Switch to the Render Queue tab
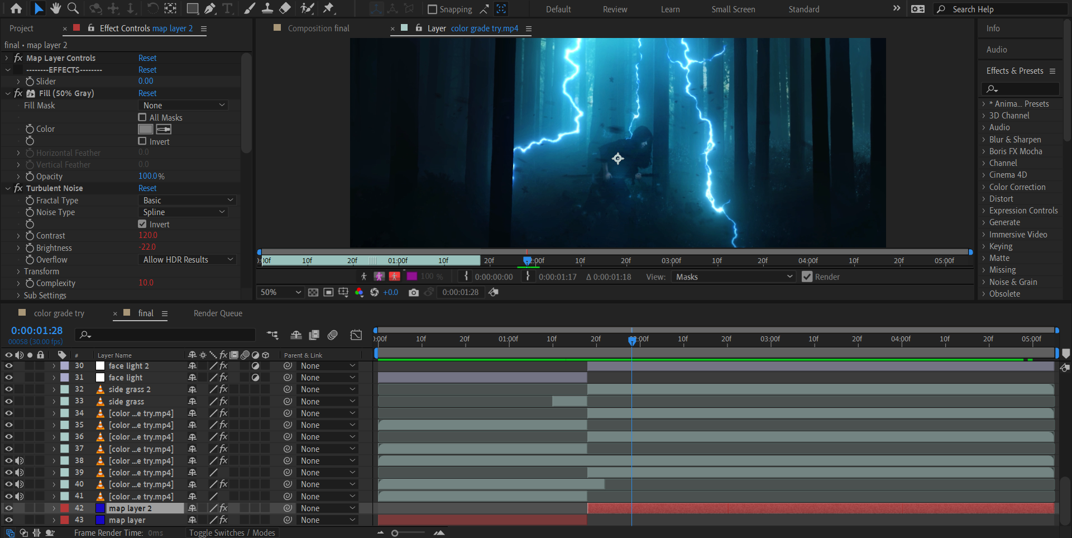The height and width of the screenshot is (538, 1072). (218, 313)
